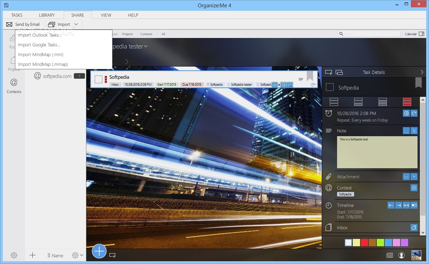Click the clock icon on task row

click(284, 85)
